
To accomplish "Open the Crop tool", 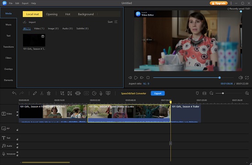I will click(62, 93).
